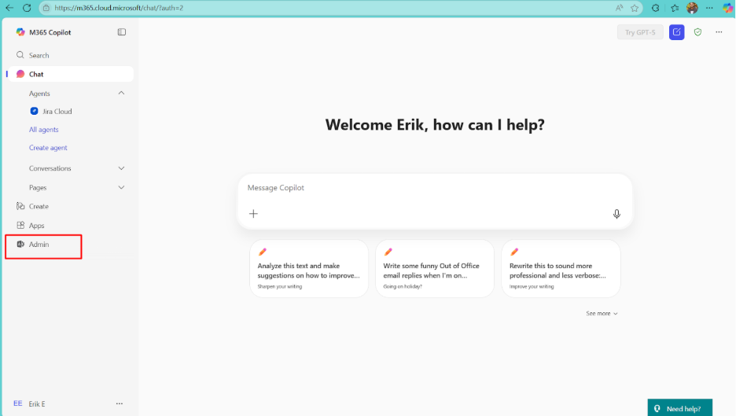
Task: Open browser settings and more menu
Action: (709, 8)
